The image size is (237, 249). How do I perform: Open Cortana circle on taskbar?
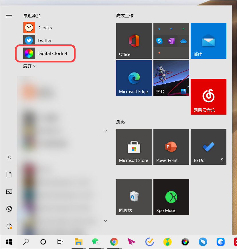pyautogui.click(x=43, y=242)
